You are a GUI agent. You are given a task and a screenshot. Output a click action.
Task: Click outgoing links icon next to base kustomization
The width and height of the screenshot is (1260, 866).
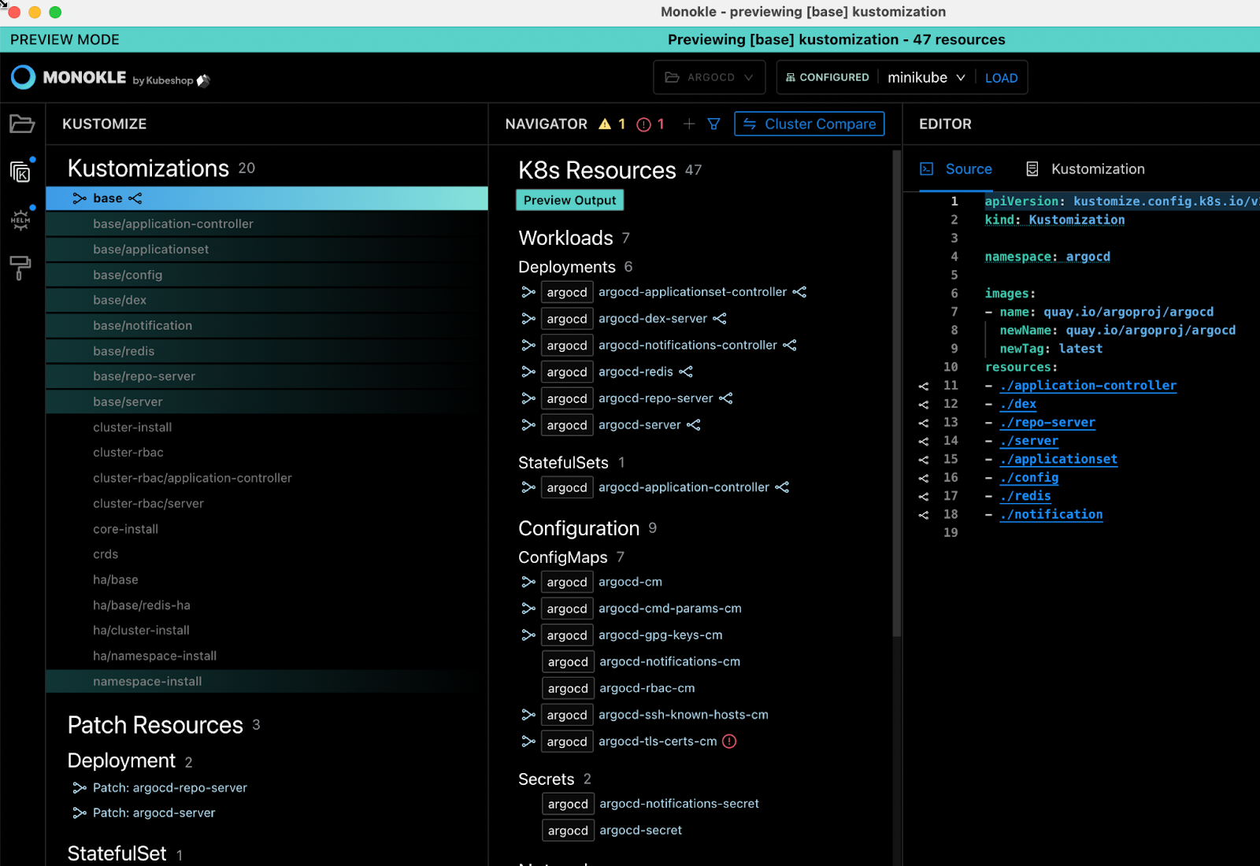click(135, 198)
